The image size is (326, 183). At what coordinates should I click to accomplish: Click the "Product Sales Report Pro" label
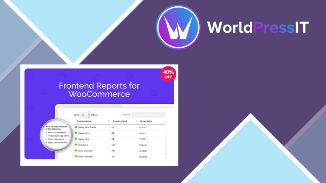coord(59,136)
